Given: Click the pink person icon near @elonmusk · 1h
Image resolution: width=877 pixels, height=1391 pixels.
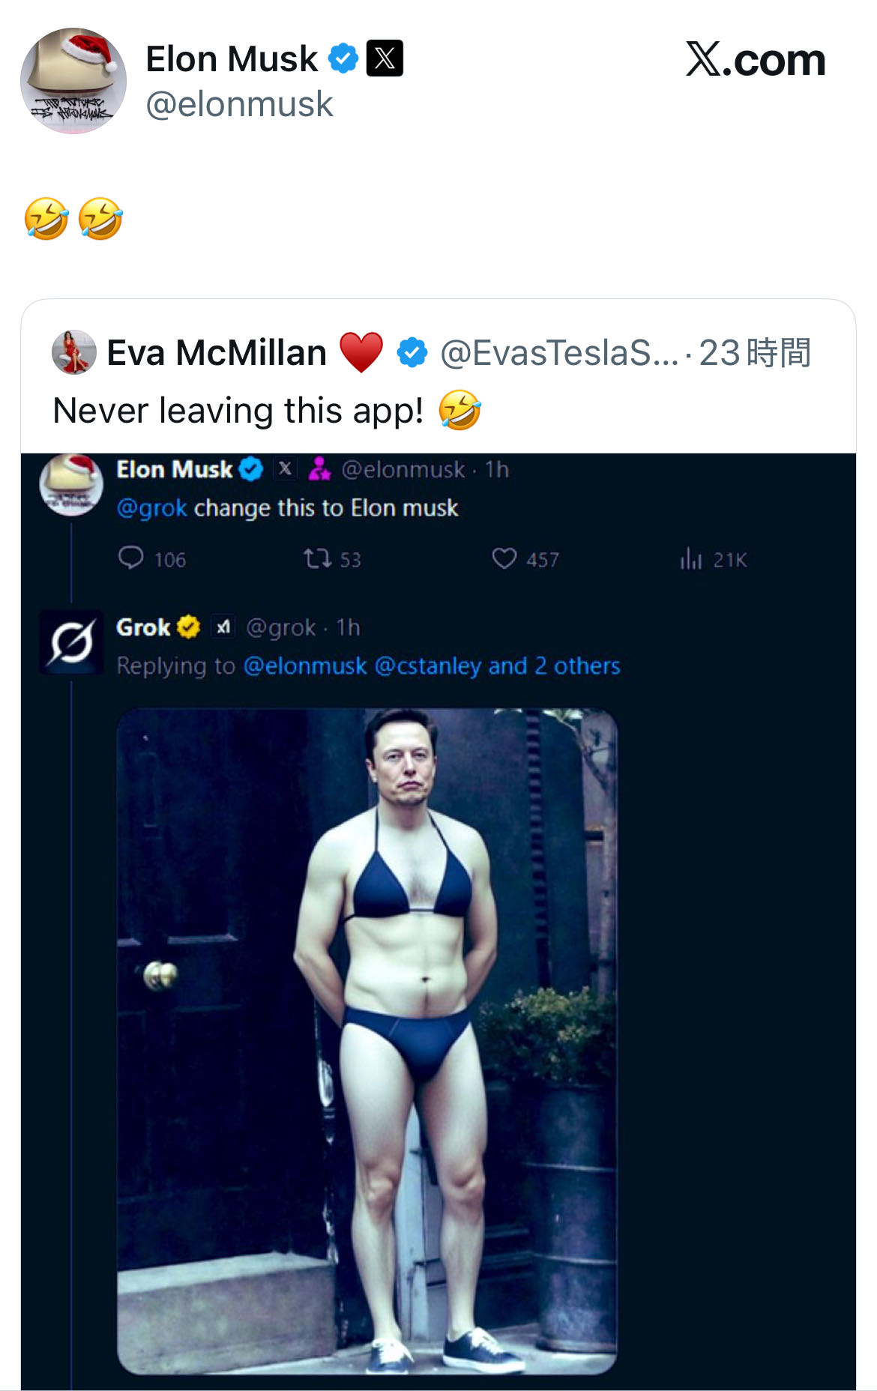Looking at the screenshot, I should (319, 469).
